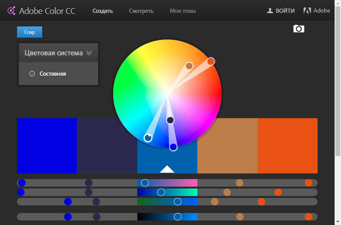The image size is (341, 225).
Task: Select the tan brown color swatch
Action: 227,146
